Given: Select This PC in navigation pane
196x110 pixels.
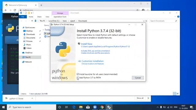Looking at the screenshot, I should pos(28,57).
